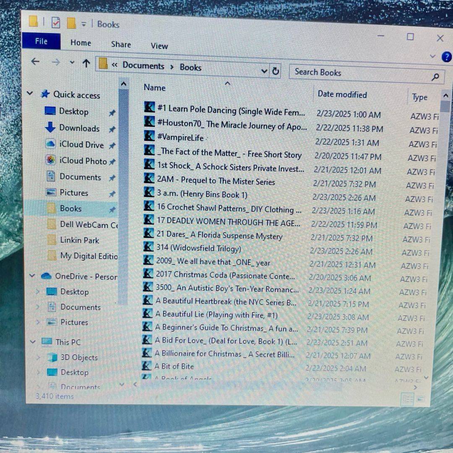Sort files by Date modified column

coord(342,94)
